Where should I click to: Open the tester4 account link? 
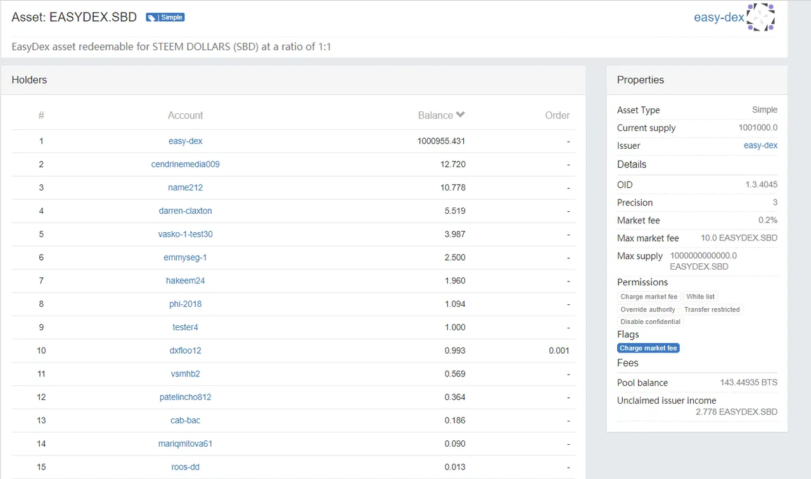pos(186,327)
